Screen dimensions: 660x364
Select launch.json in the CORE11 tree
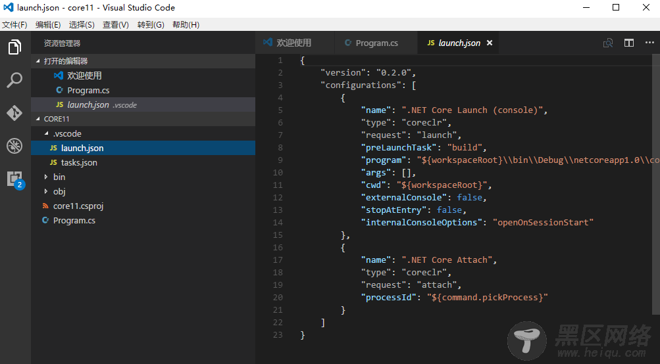point(143,148)
